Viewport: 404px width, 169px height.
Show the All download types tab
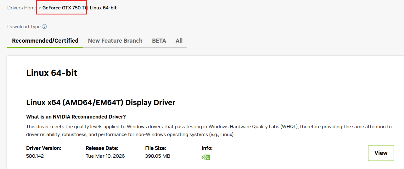pos(179,41)
